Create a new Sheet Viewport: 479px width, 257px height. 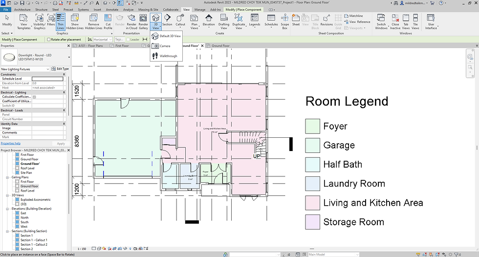[296, 20]
